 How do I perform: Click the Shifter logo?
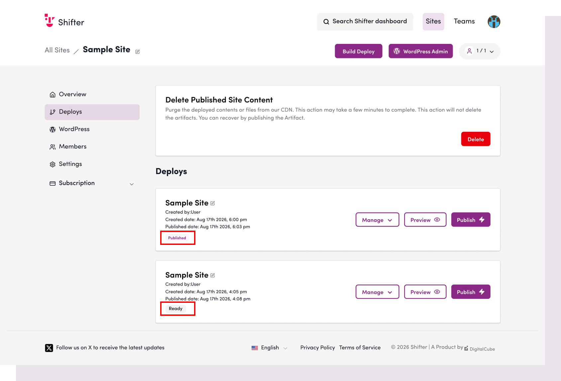coord(64,21)
